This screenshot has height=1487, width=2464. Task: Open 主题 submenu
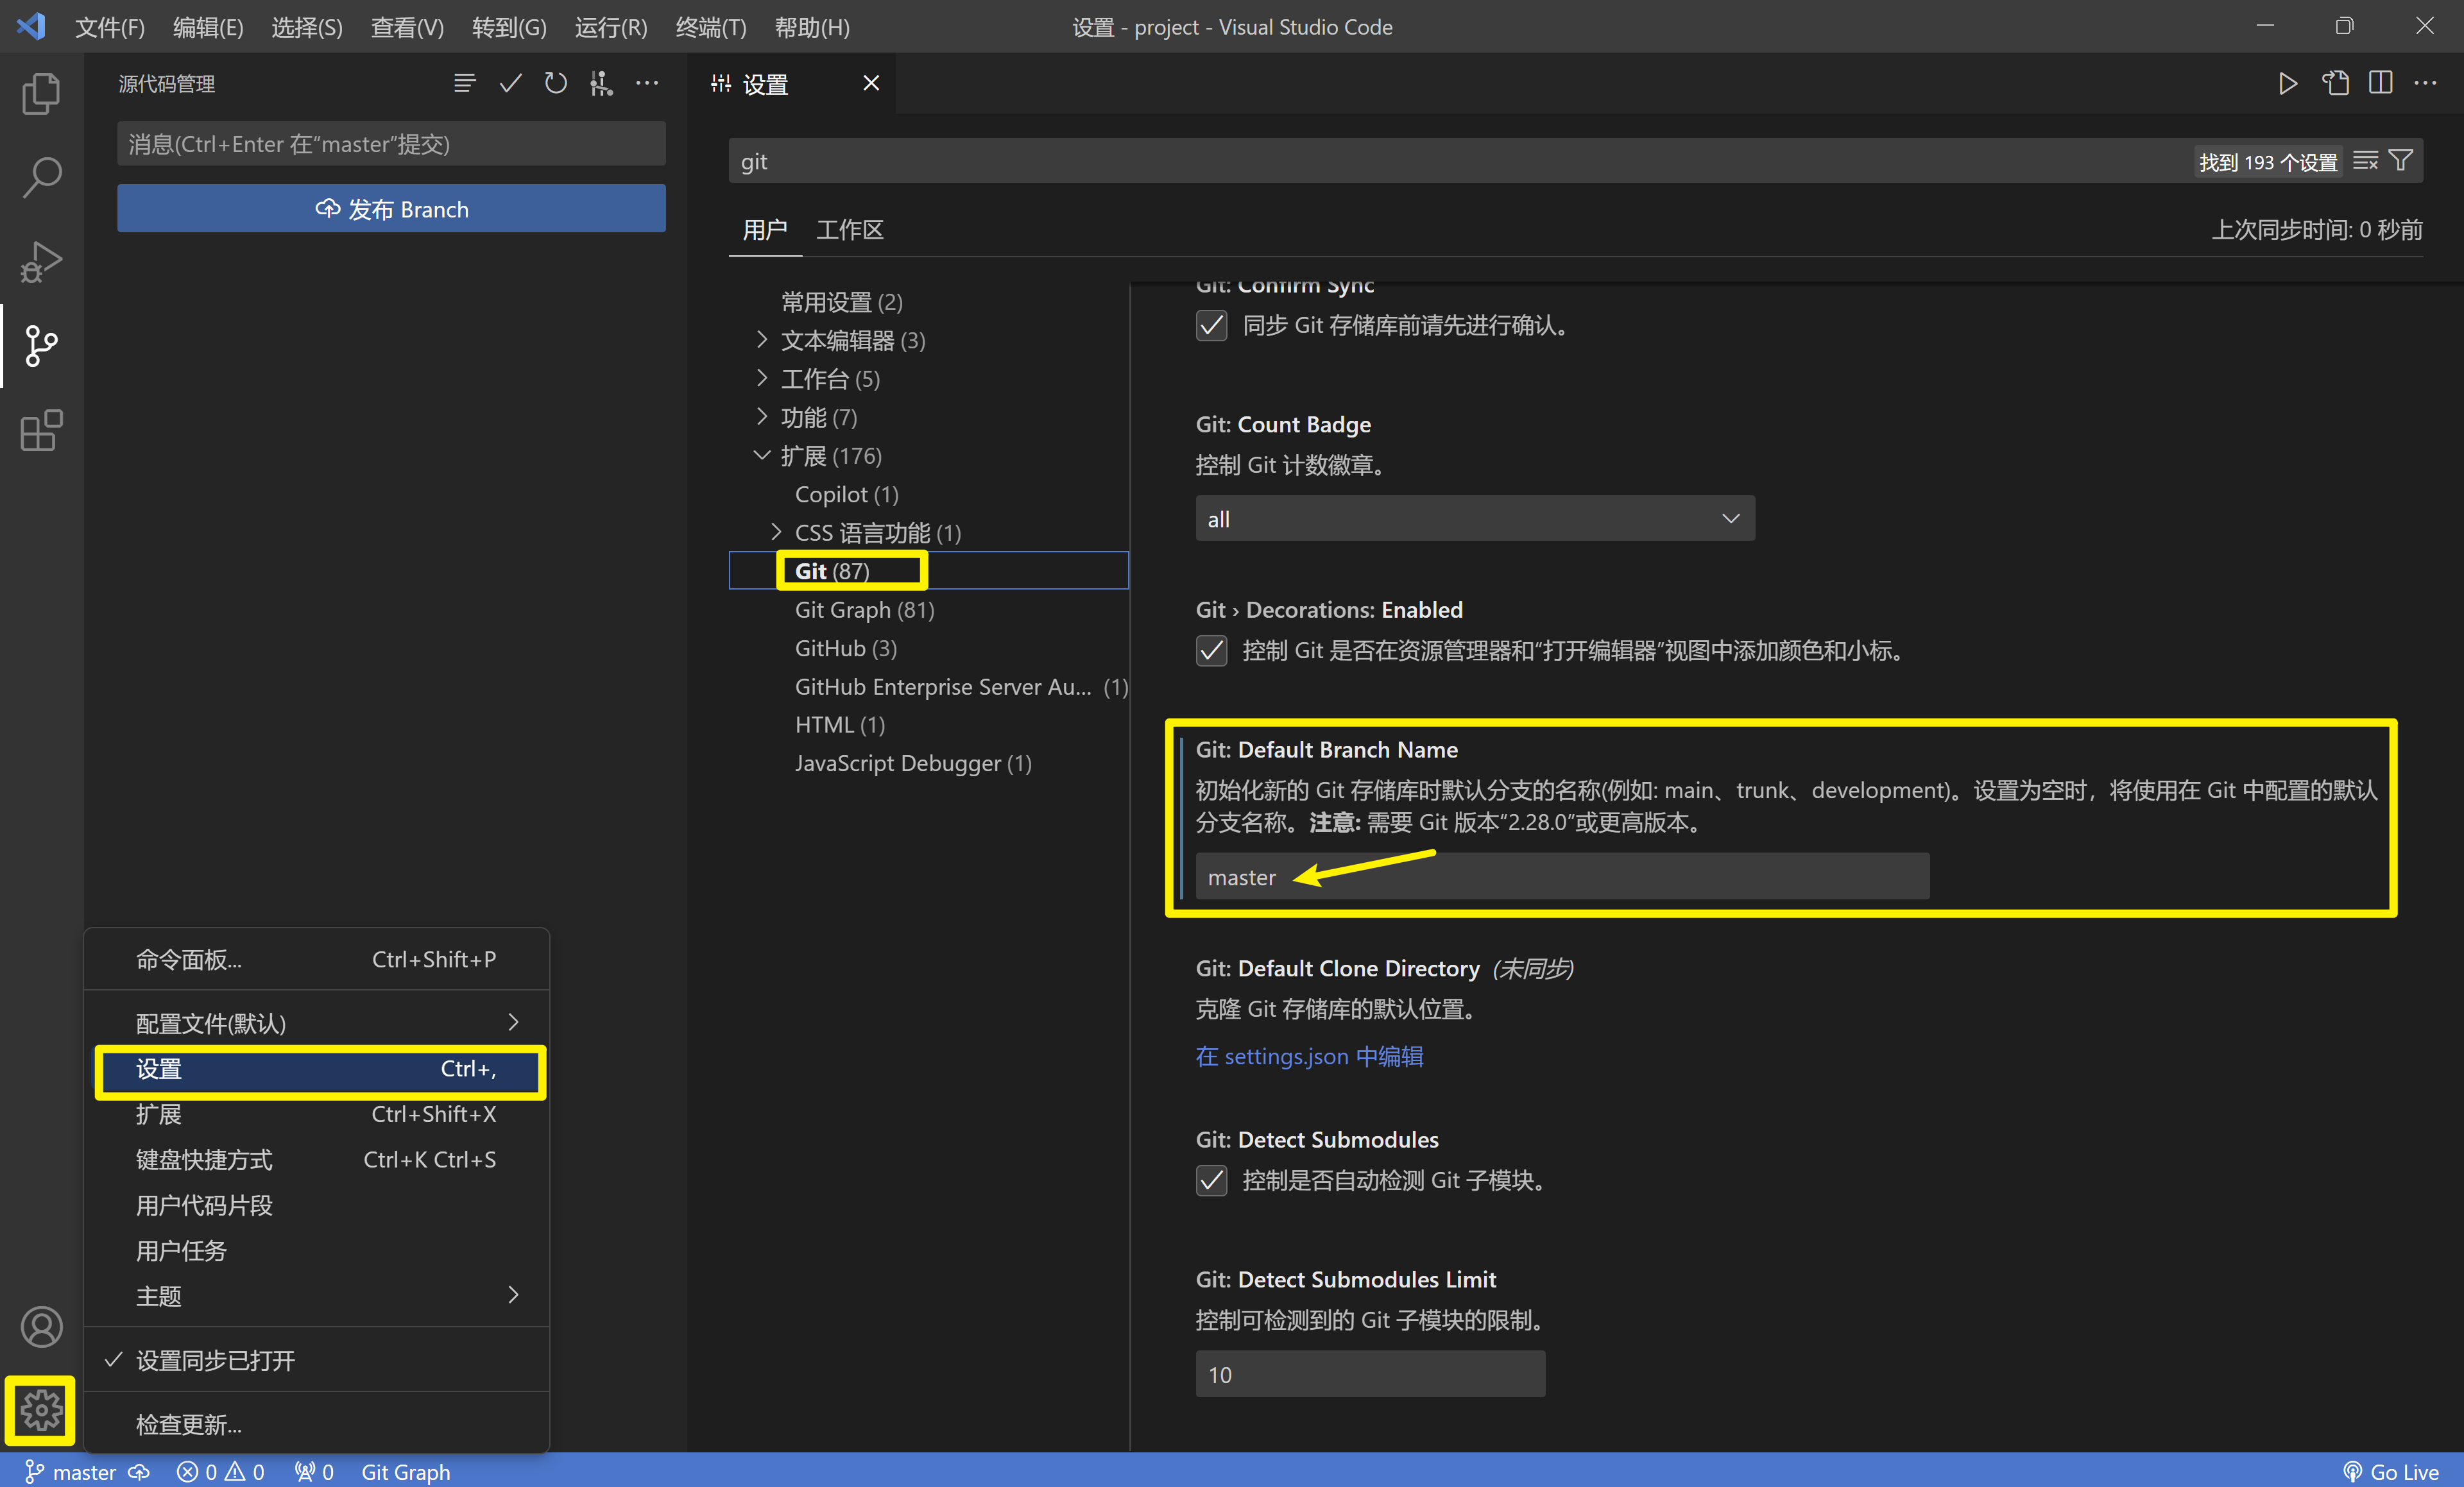pyautogui.click(x=317, y=1296)
